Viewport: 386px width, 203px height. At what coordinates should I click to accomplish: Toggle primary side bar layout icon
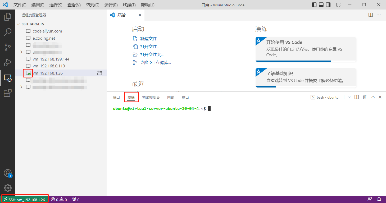[314, 5]
